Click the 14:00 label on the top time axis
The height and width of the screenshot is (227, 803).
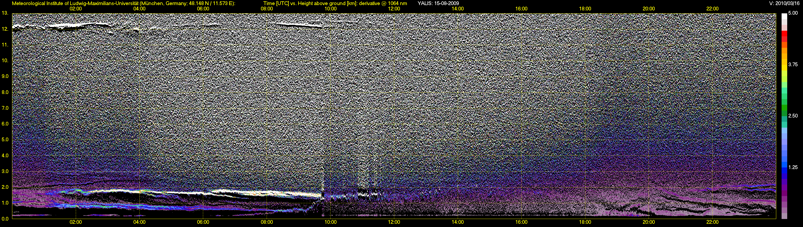pyautogui.click(x=458, y=9)
